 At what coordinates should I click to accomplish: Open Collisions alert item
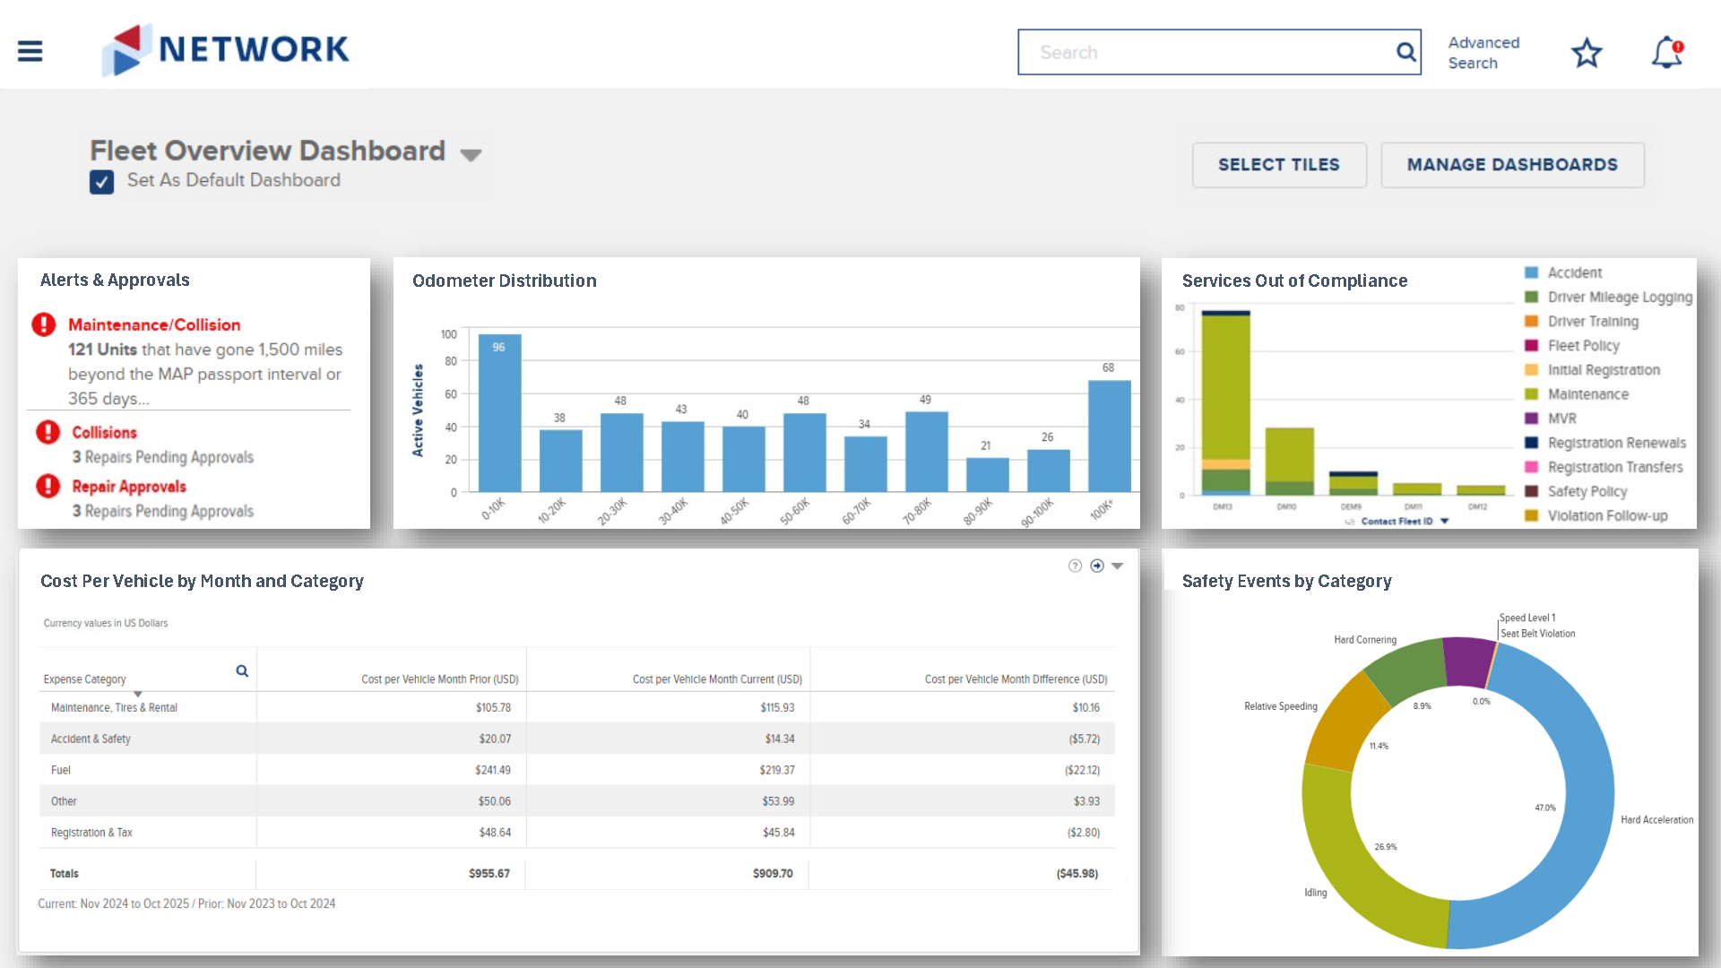(x=105, y=433)
